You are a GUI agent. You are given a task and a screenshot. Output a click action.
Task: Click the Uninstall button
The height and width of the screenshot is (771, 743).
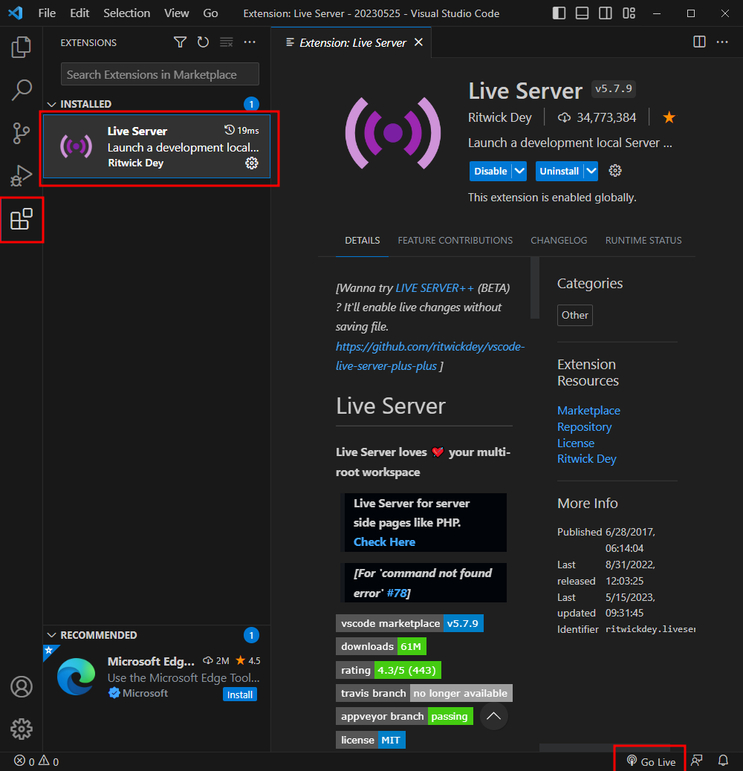(x=559, y=171)
